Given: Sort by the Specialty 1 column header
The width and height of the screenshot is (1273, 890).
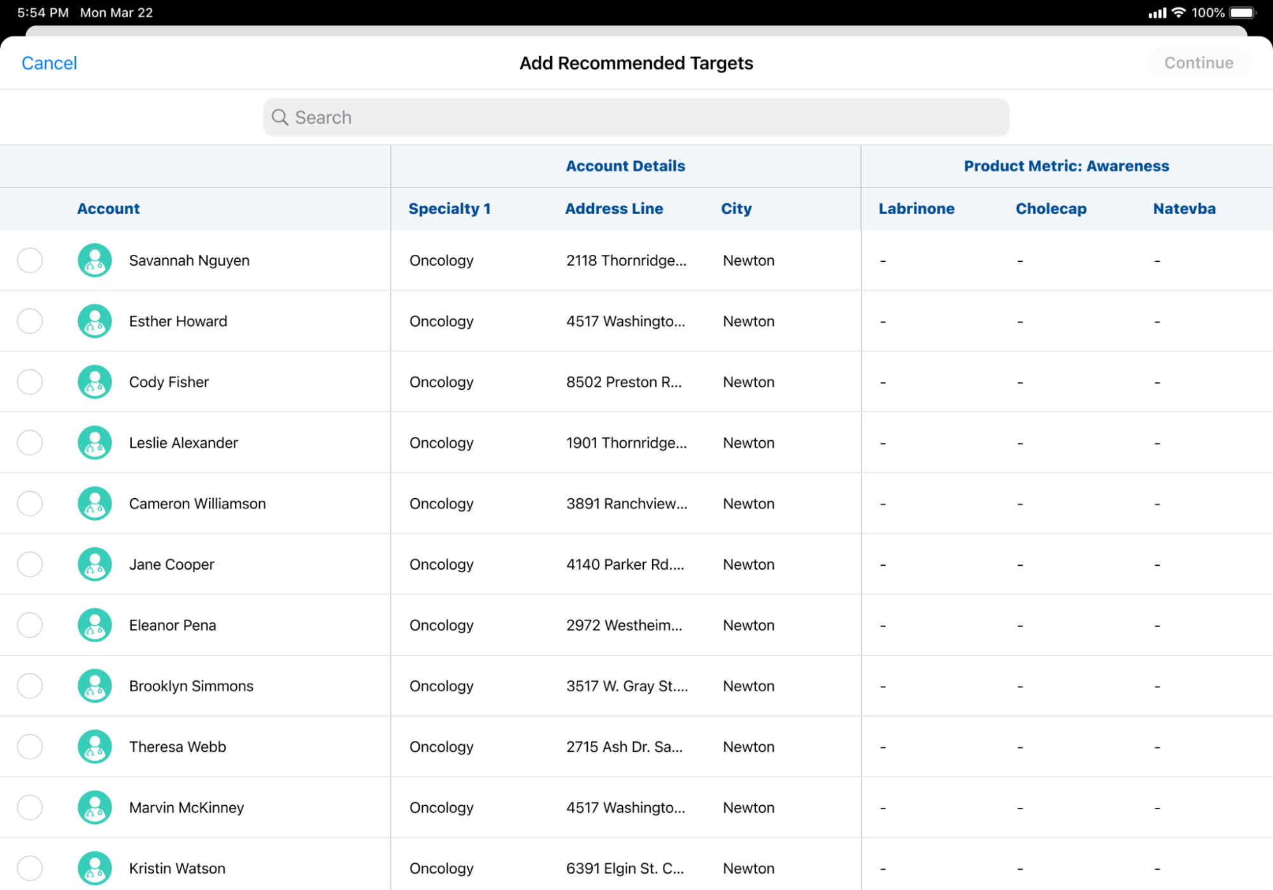Looking at the screenshot, I should 449,209.
